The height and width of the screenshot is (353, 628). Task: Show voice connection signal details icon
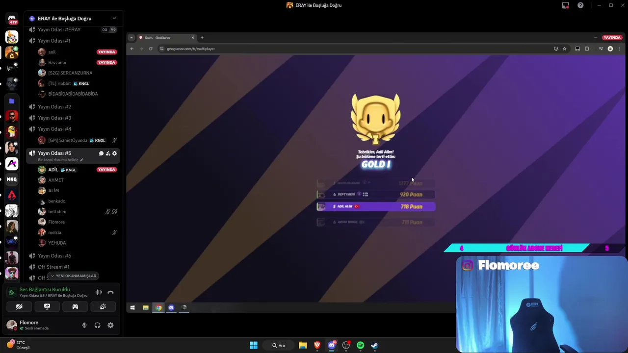12,292
